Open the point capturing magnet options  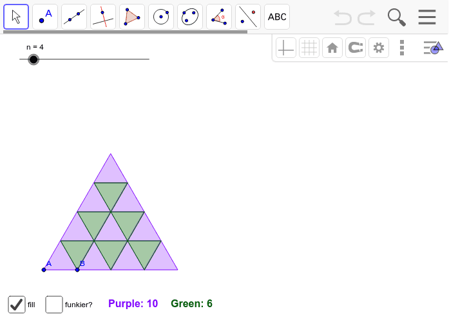[356, 48]
